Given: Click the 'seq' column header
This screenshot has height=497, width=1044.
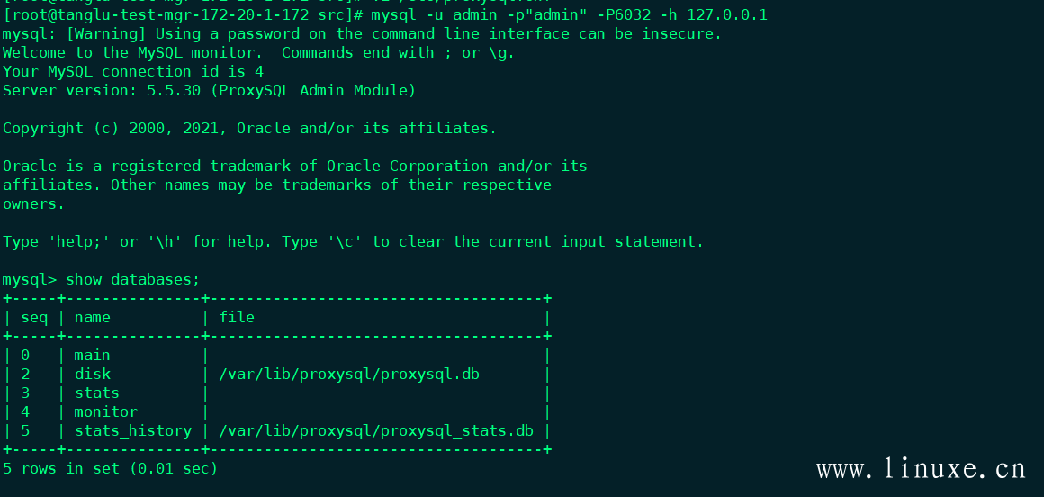Looking at the screenshot, I should 34,317.
